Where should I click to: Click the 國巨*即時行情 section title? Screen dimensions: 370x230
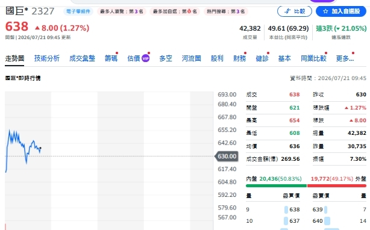tap(23, 78)
